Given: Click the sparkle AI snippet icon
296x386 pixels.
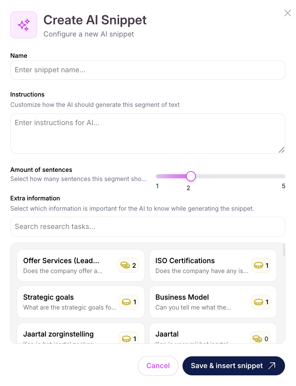Looking at the screenshot, I should point(24,25).
